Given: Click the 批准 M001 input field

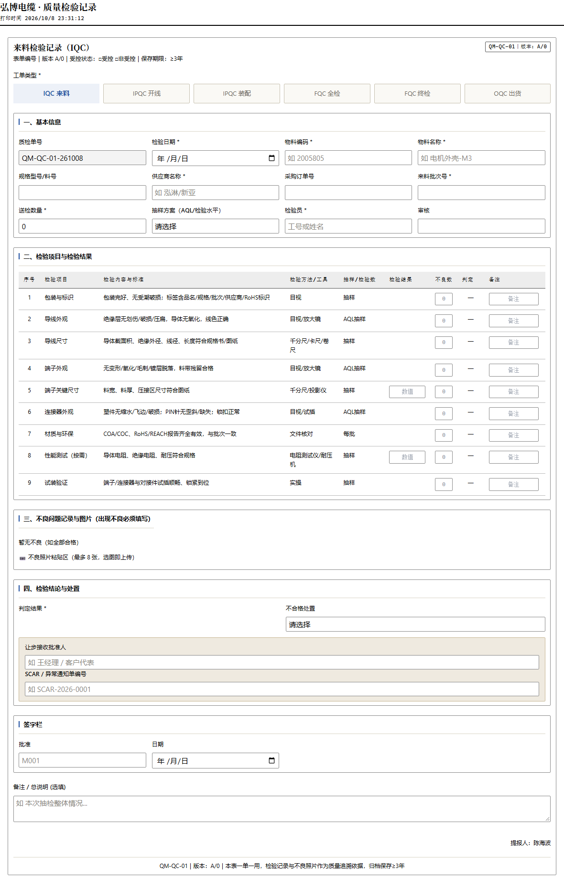Looking at the screenshot, I should pyautogui.click(x=82, y=760).
